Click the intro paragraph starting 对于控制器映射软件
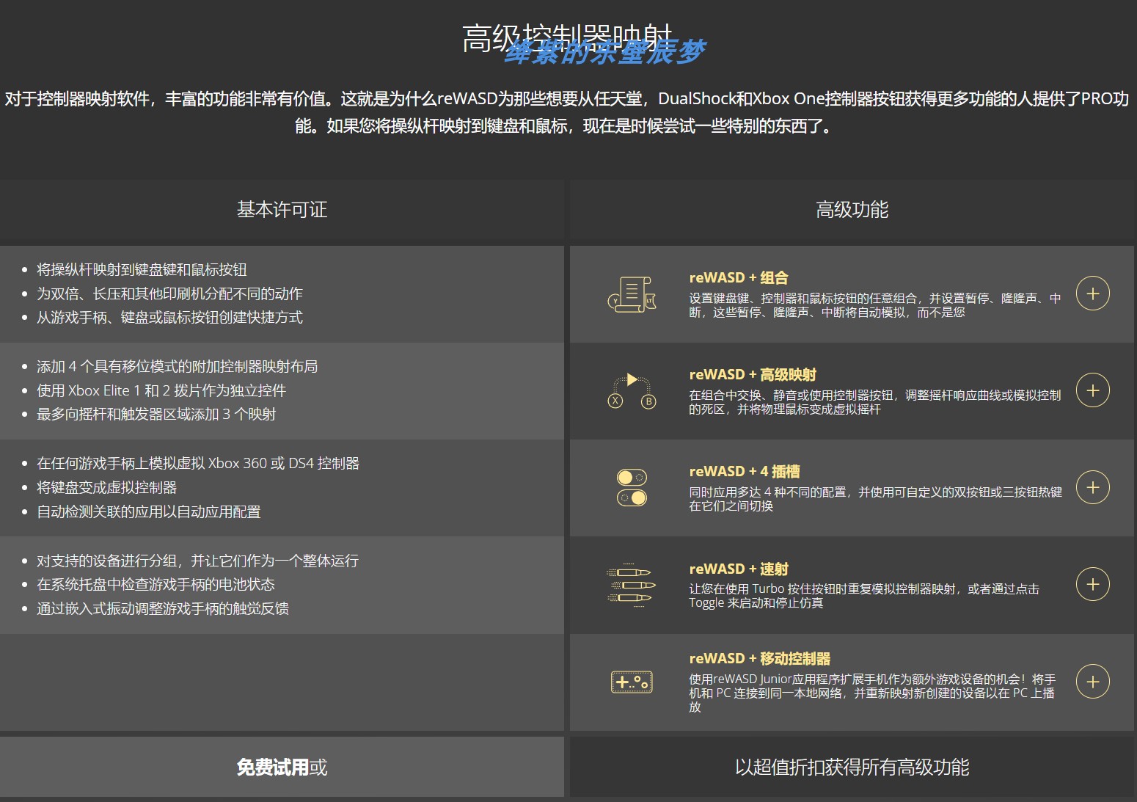1137x802 pixels. tap(566, 112)
